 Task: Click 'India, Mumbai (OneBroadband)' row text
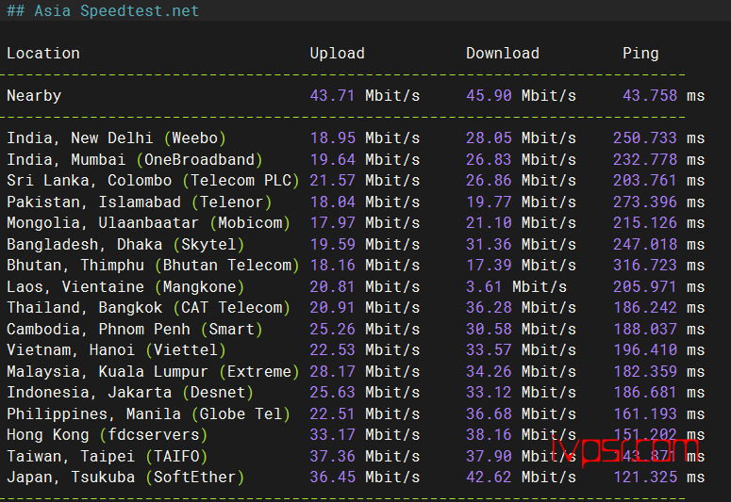tap(134, 160)
